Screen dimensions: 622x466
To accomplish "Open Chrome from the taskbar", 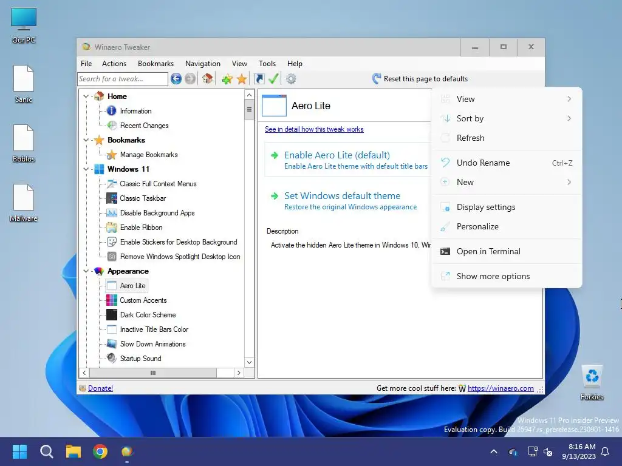I will 100,451.
